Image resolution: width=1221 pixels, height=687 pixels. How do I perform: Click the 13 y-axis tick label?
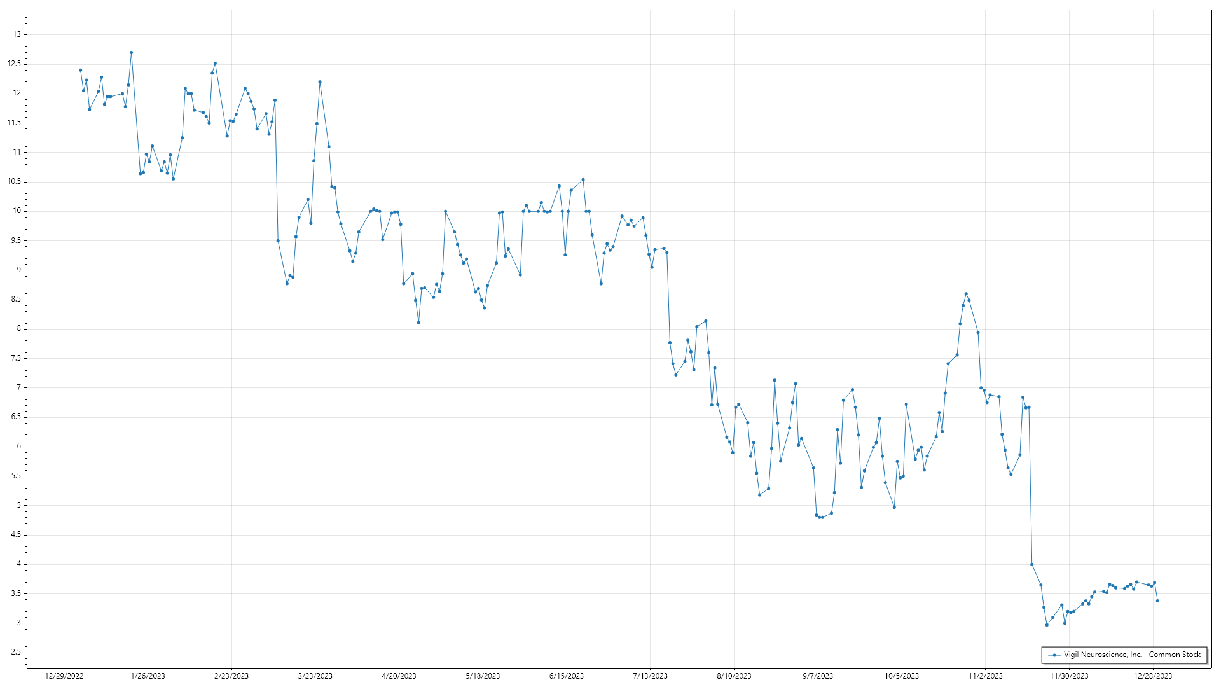(17, 34)
